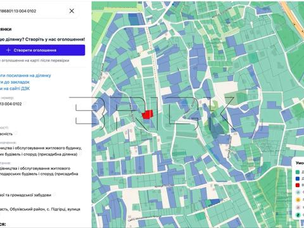
Task: Click the green swatch in map legend
Action: point(298,172)
